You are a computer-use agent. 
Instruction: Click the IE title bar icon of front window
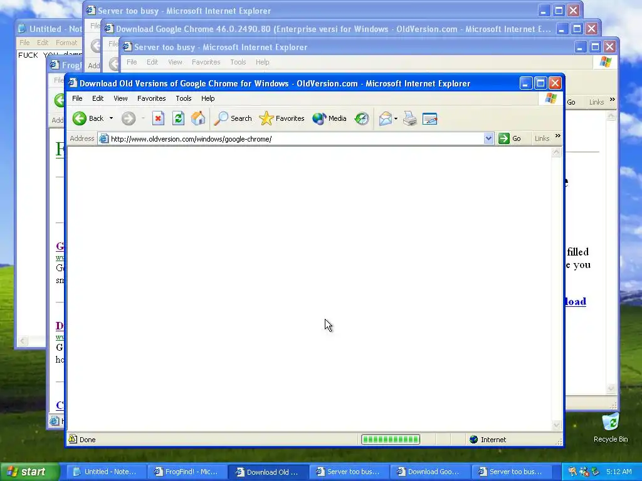click(x=73, y=83)
